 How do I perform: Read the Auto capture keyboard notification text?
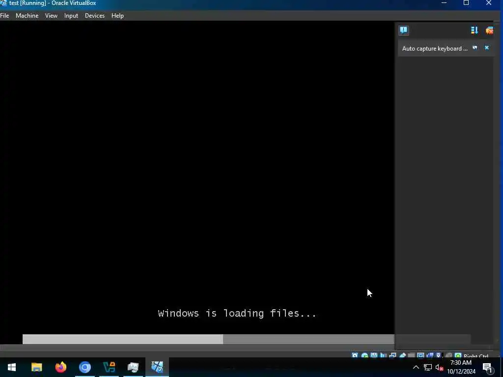tap(435, 49)
